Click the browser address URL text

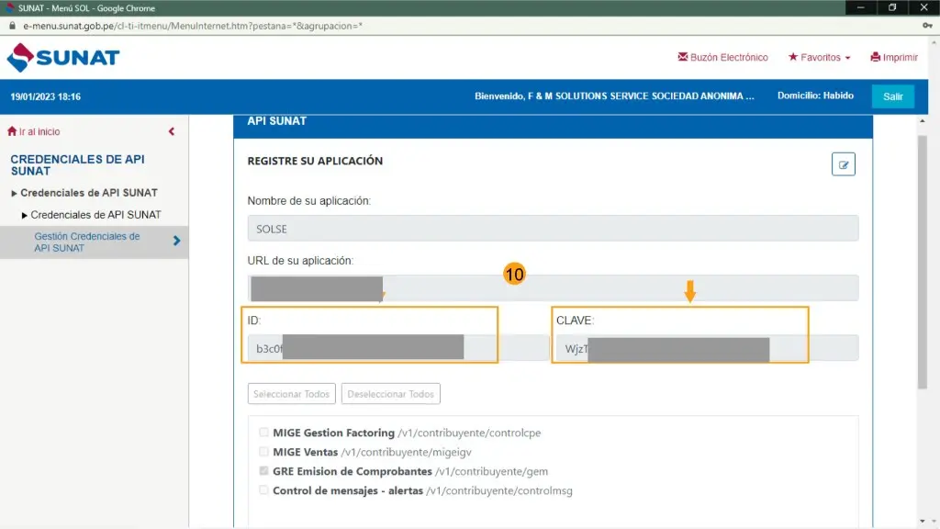pyautogui.click(x=193, y=26)
